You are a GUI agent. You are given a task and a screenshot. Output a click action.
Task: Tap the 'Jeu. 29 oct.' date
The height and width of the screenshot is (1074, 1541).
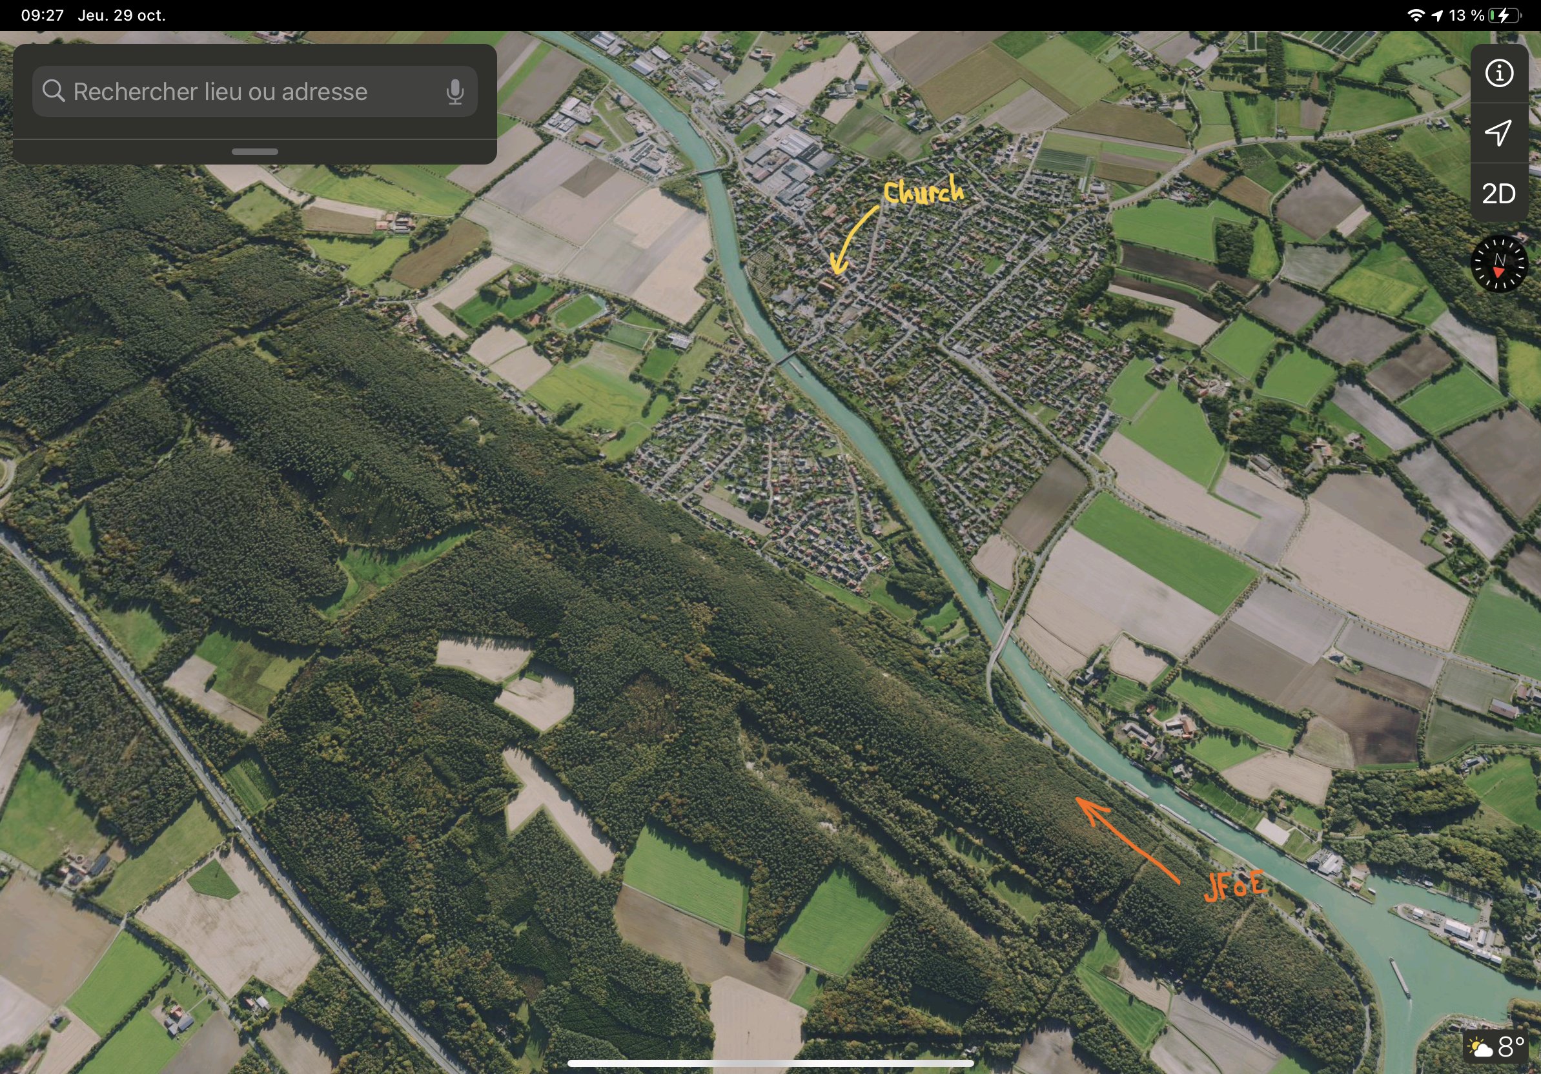pos(121,15)
